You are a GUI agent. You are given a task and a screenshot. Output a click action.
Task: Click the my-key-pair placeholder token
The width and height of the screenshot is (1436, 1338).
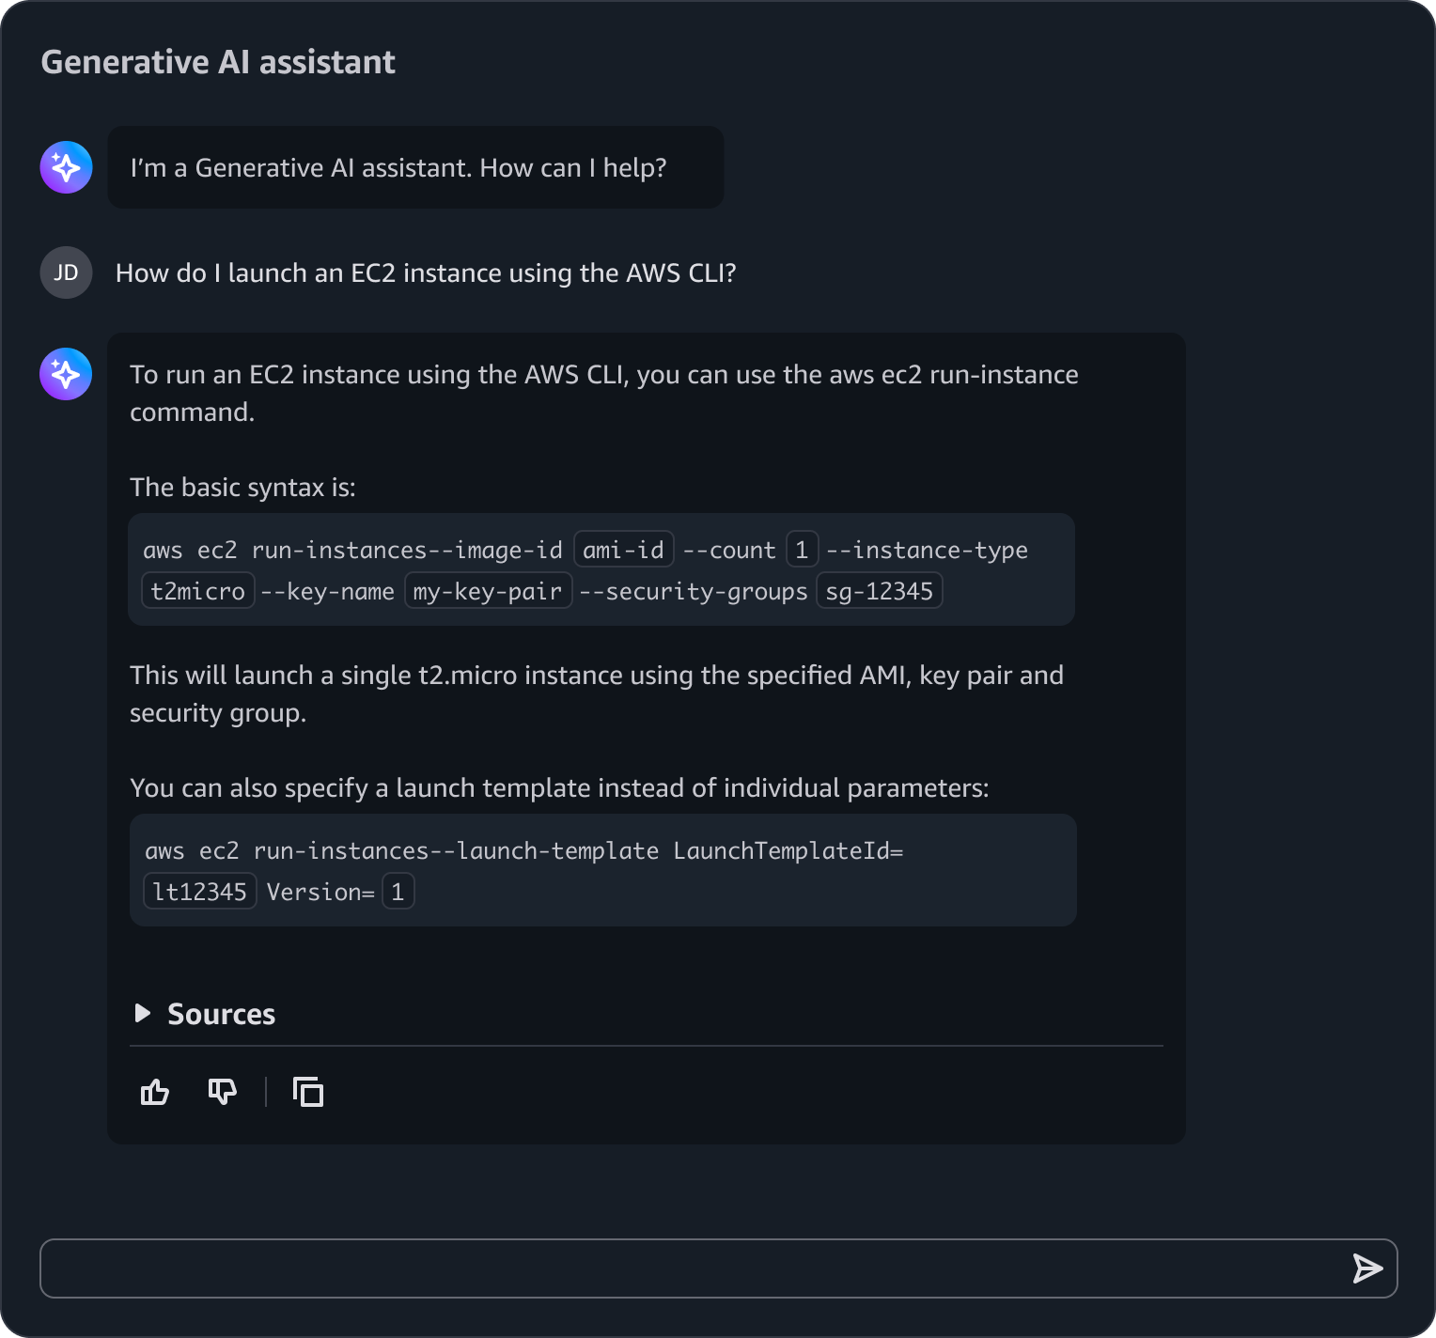488,591
